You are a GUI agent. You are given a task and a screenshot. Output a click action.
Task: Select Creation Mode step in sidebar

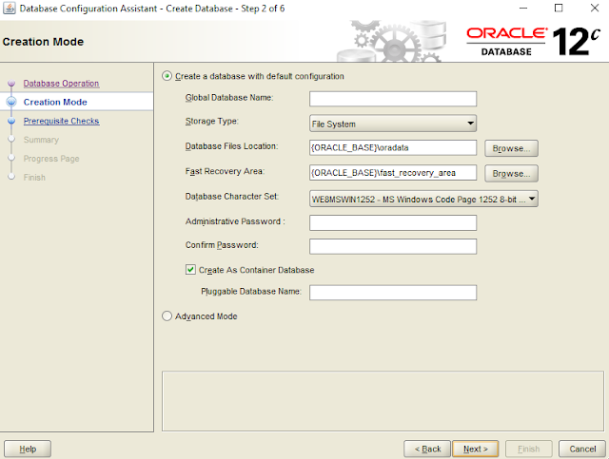pos(55,102)
